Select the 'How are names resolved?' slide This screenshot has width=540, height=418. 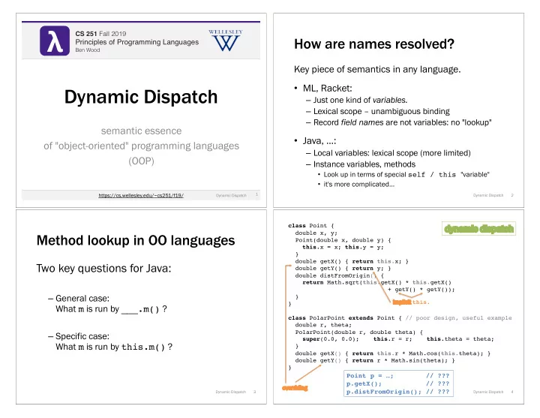(398, 110)
